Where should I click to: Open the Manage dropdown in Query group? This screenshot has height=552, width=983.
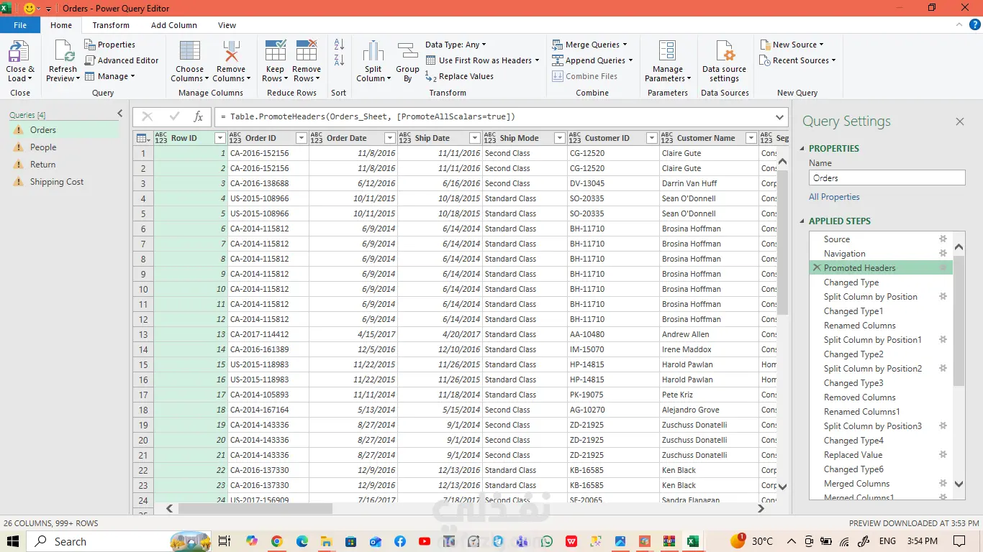click(x=110, y=76)
